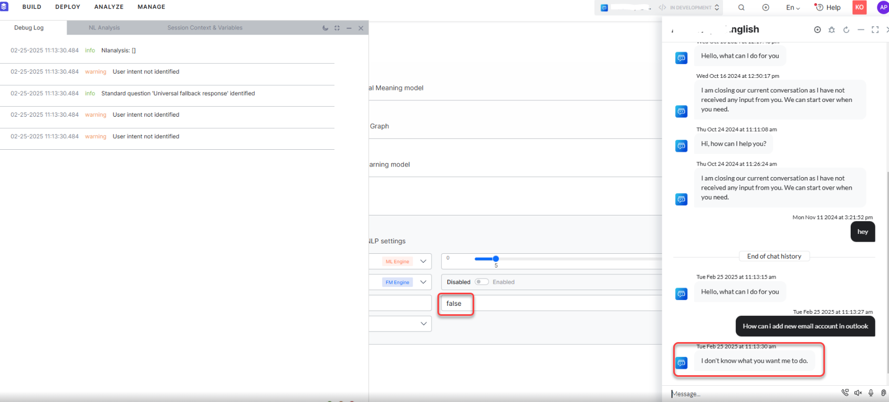Screen dimensions: 889x402
Task: Open the ANALYZE menu
Action: (109, 7)
